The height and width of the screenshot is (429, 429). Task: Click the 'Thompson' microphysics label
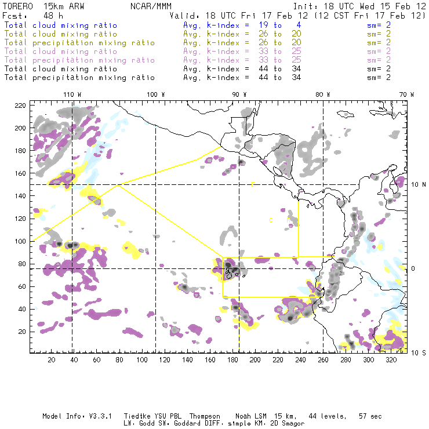pyautogui.click(x=205, y=416)
